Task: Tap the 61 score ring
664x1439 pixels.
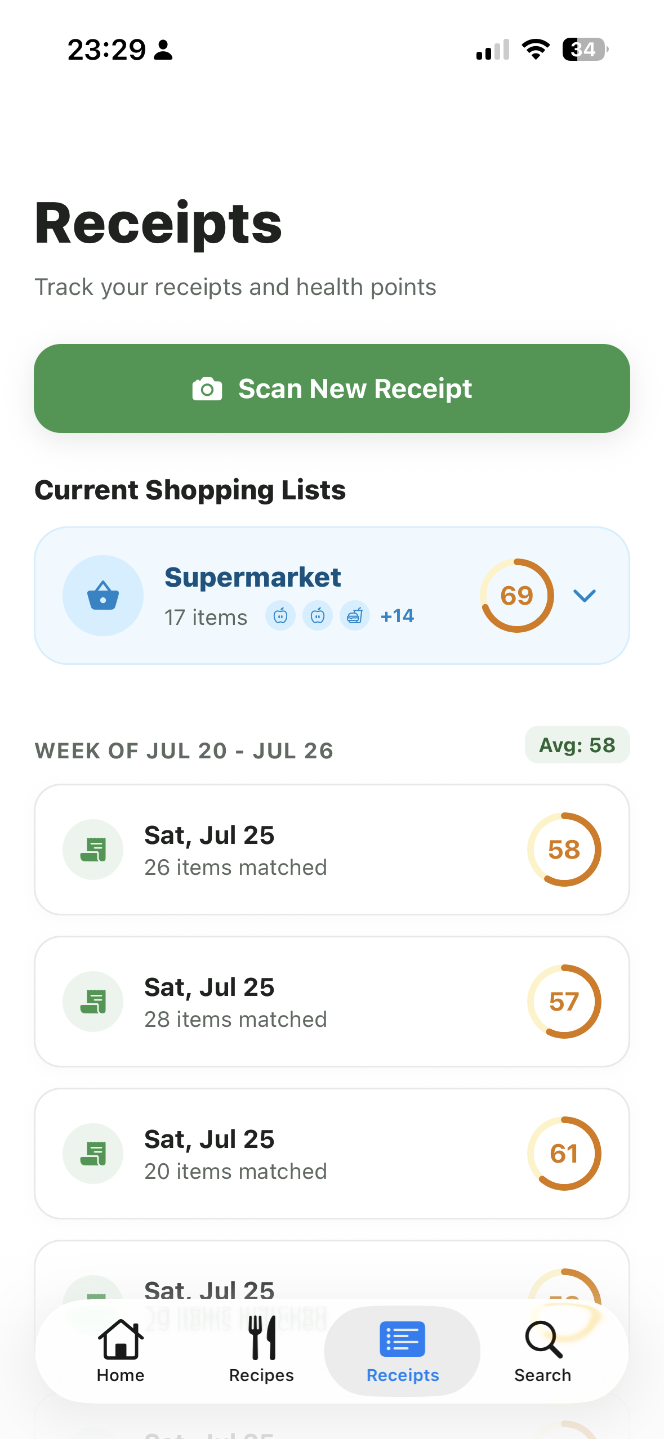Action: pyautogui.click(x=564, y=1154)
